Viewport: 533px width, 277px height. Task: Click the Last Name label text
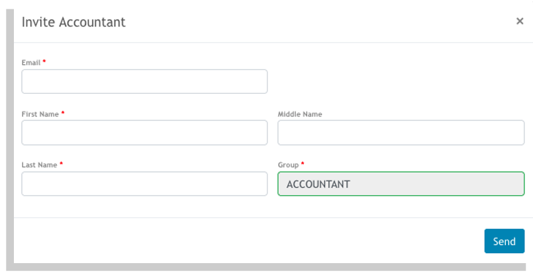pyautogui.click(x=40, y=165)
